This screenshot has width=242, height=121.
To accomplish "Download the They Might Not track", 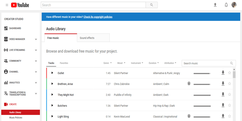I will click(223, 94).
